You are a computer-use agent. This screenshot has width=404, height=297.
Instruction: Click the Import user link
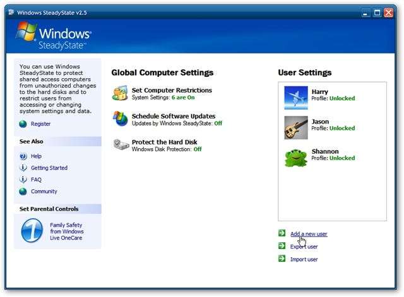coord(304,259)
